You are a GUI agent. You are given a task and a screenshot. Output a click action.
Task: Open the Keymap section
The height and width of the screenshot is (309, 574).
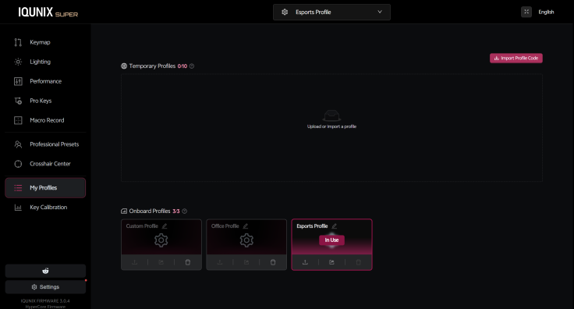tap(45, 42)
